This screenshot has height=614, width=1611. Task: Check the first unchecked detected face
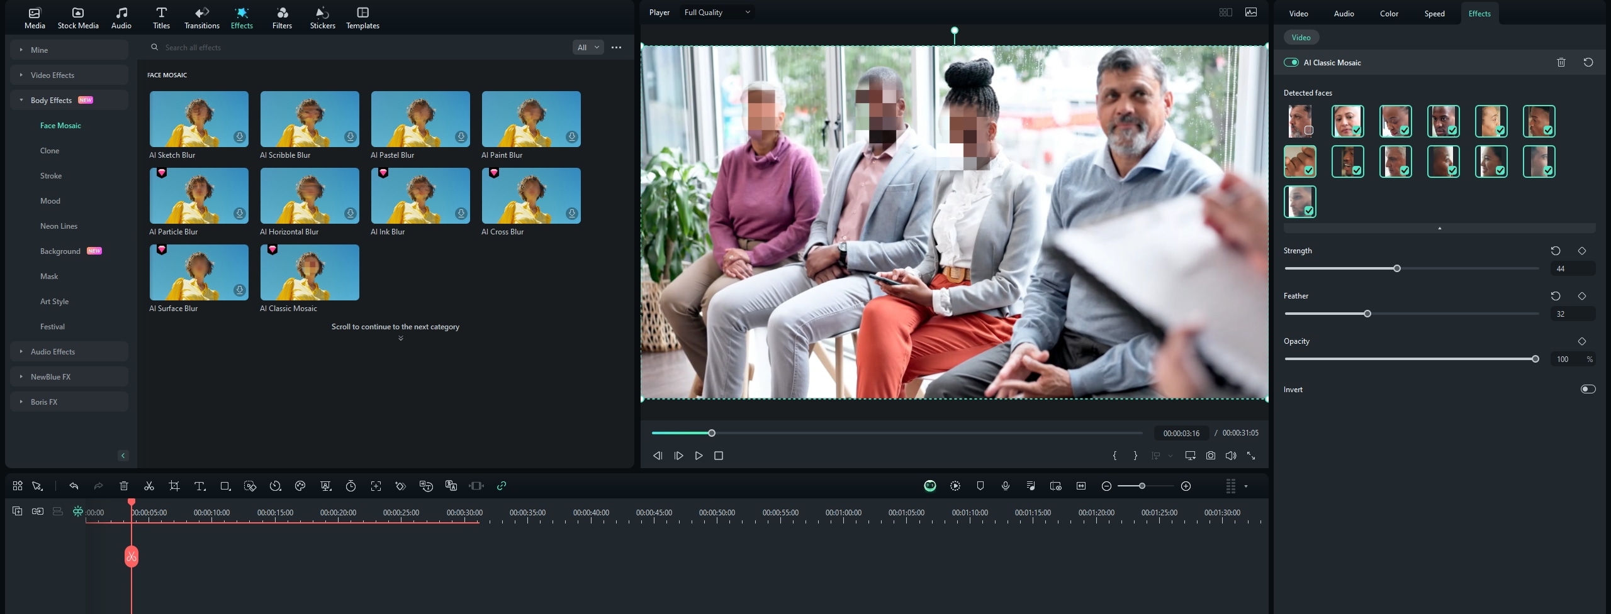pyautogui.click(x=1309, y=130)
